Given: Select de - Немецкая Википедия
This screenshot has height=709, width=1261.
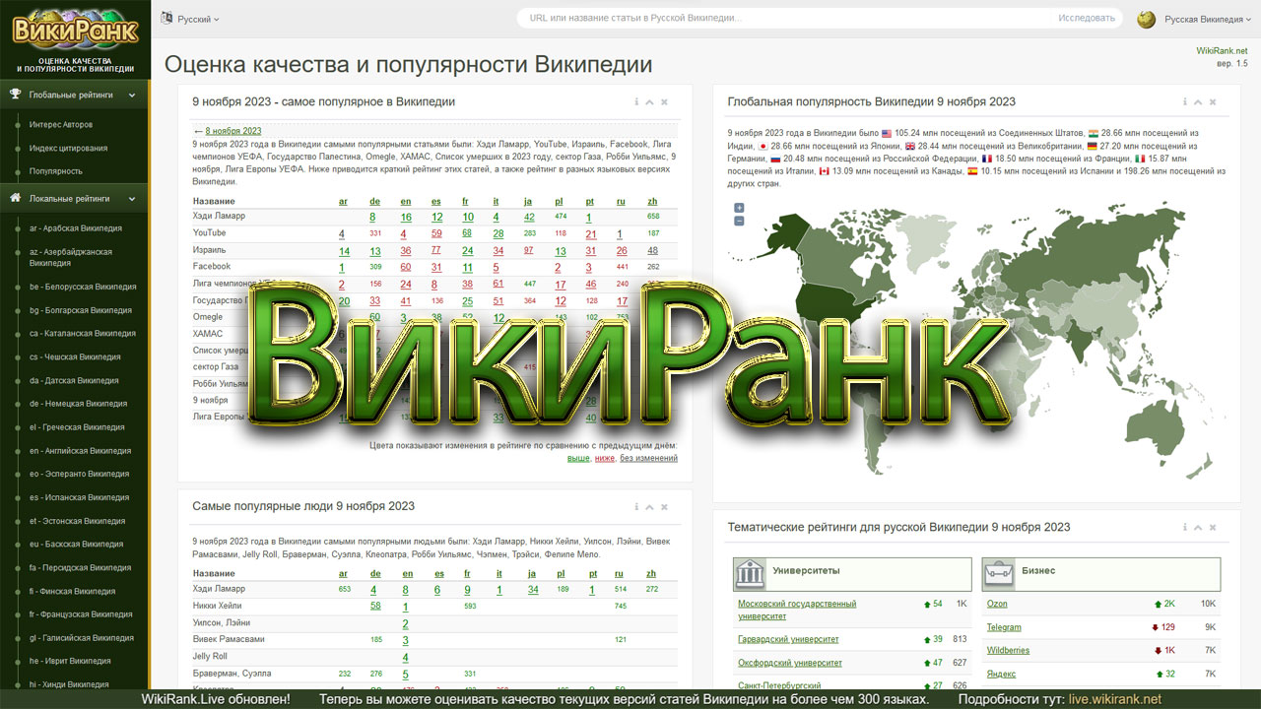Looking at the screenshot, I should click(78, 404).
